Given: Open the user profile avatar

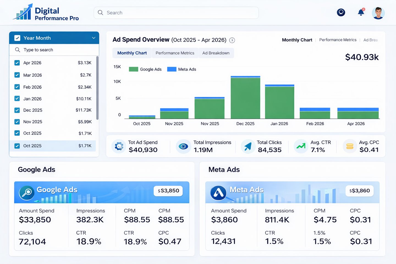Looking at the screenshot, I should click(x=378, y=13).
